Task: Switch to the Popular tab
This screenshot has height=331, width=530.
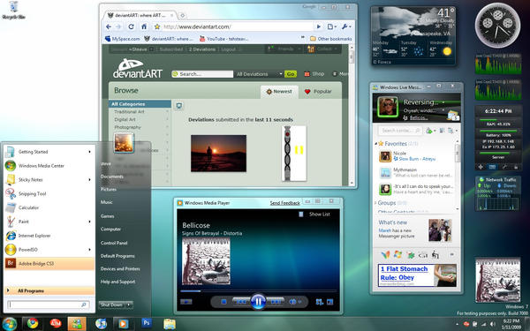Action: tap(318, 92)
